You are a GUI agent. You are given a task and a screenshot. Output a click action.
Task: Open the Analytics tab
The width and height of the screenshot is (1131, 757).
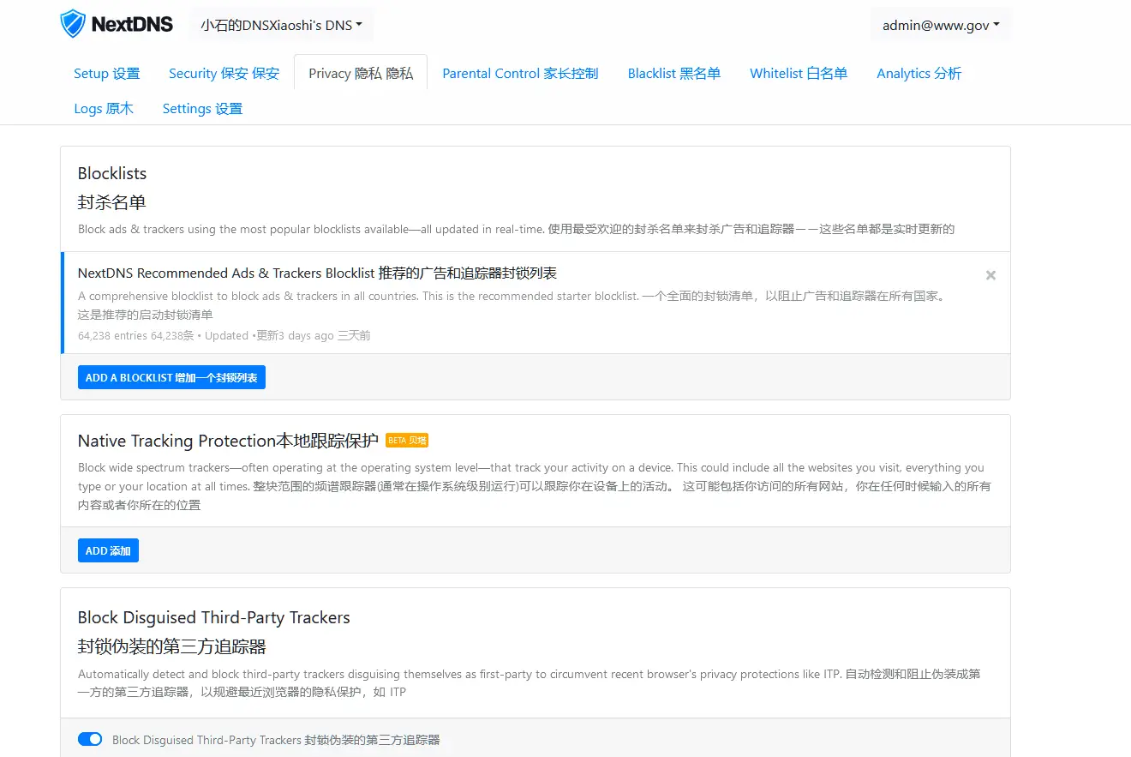click(x=919, y=74)
